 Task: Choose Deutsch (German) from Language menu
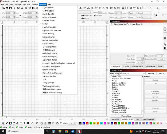coord(58,17)
